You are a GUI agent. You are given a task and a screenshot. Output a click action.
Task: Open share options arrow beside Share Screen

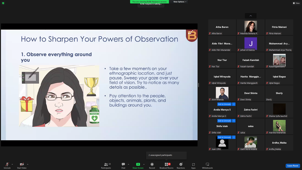pos(144,164)
